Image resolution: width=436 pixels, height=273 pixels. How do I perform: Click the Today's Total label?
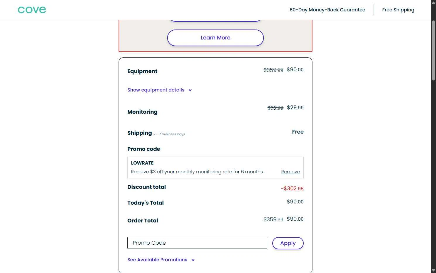(x=146, y=203)
